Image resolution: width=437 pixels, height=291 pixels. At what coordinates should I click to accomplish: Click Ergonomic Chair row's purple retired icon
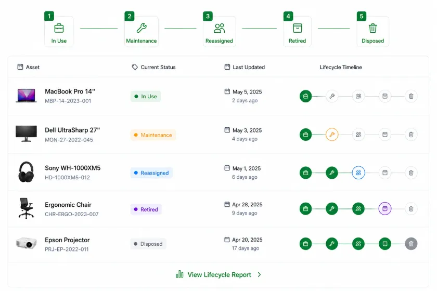pyautogui.click(x=385, y=208)
